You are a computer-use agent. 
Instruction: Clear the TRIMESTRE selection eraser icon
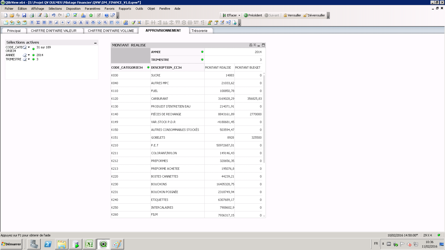[24, 59]
